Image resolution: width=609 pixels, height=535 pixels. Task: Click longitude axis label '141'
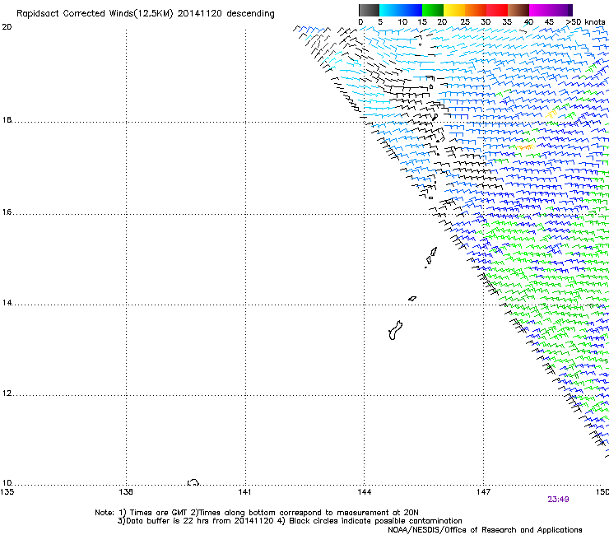[x=244, y=492]
